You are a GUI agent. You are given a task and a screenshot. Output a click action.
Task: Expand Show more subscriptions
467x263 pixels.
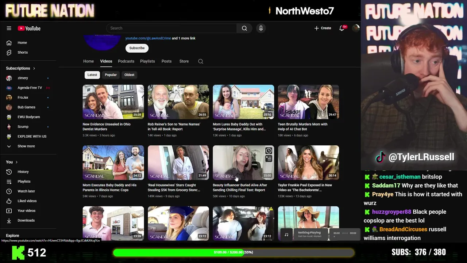pyautogui.click(x=26, y=146)
